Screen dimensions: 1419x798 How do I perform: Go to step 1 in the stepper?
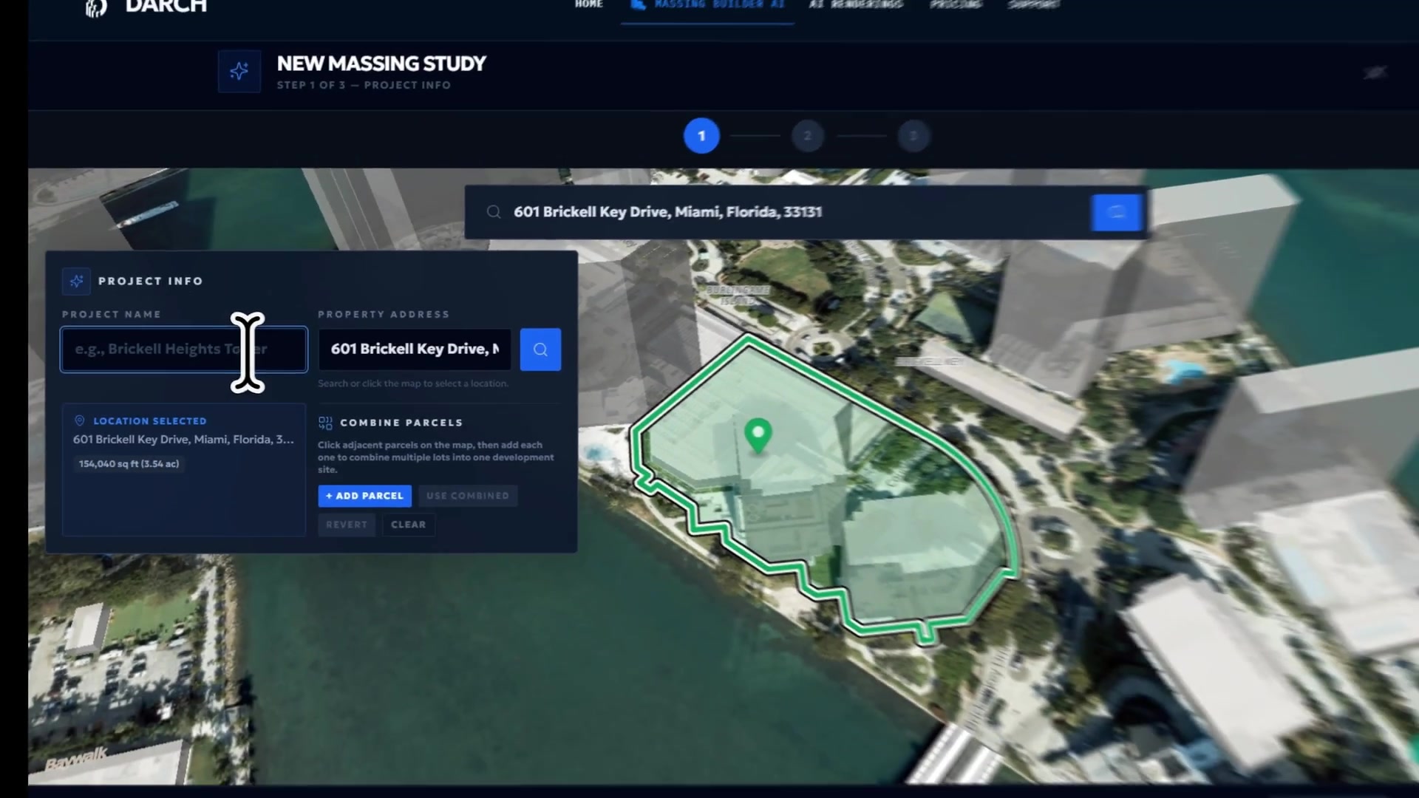[x=701, y=136]
